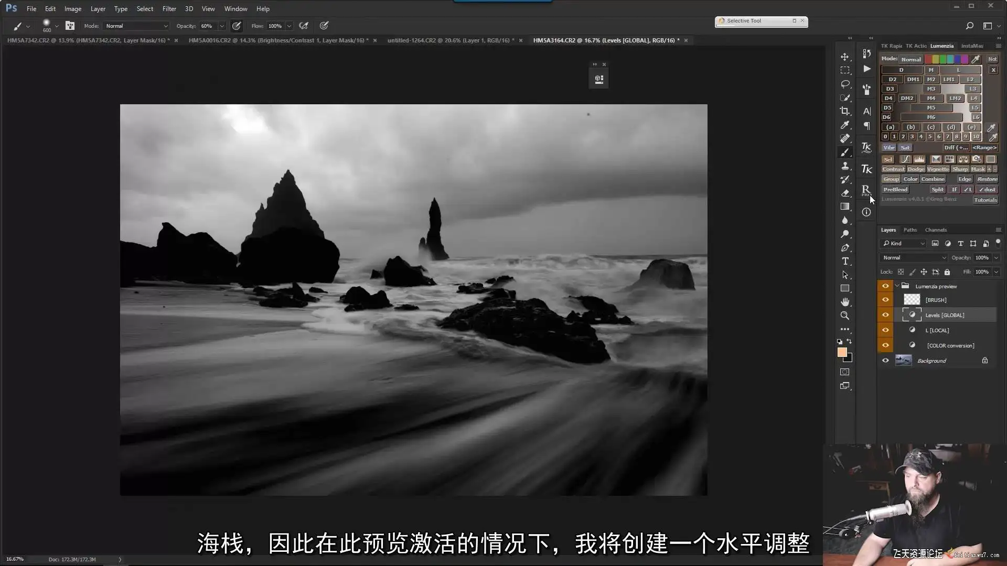
Task: Click the Lumenzia Vignette button
Action: [938, 169]
